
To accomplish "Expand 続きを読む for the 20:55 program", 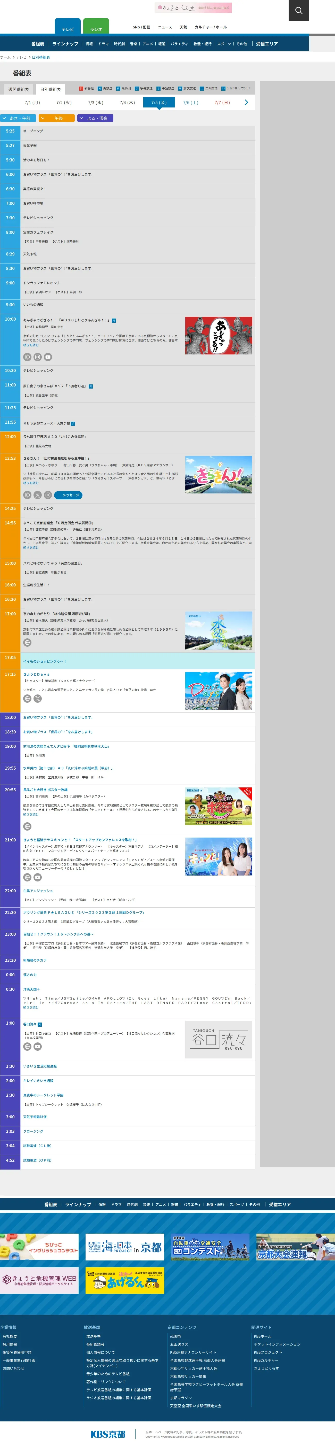I will point(31,814).
